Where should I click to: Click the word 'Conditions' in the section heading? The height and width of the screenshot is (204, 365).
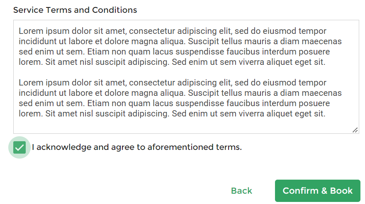point(114,10)
